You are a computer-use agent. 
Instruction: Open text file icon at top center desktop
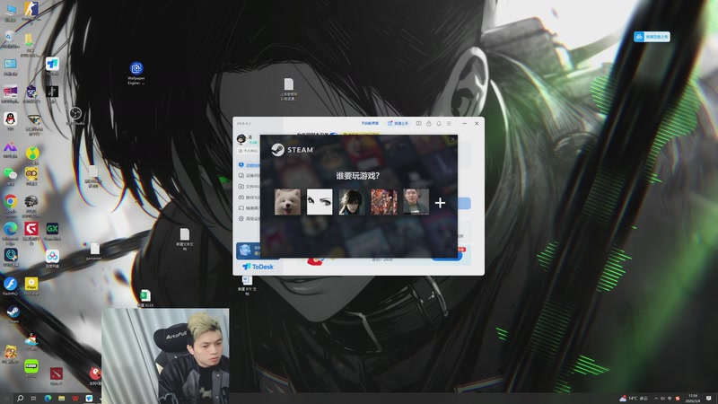(288, 83)
